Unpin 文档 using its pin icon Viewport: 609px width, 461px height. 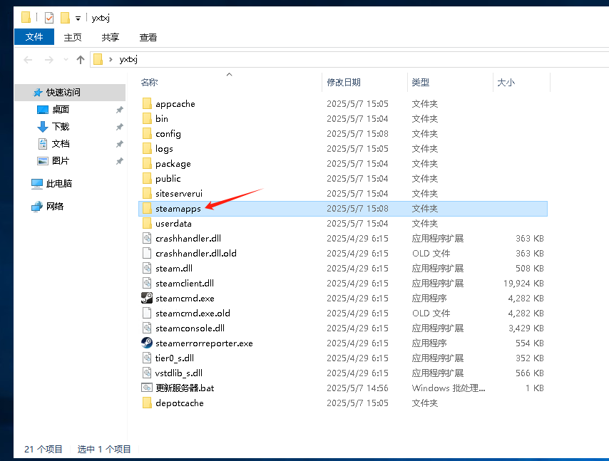pos(120,144)
